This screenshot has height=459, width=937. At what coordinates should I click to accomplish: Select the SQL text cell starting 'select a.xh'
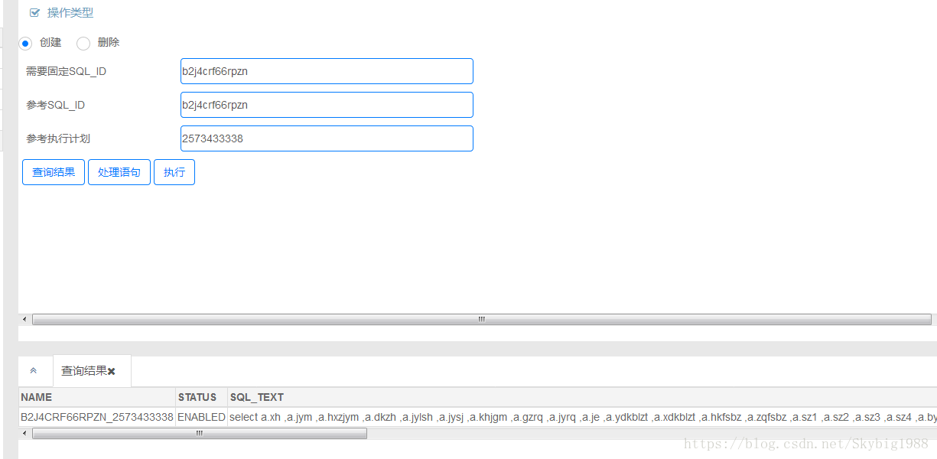click(x=582, y=417)
